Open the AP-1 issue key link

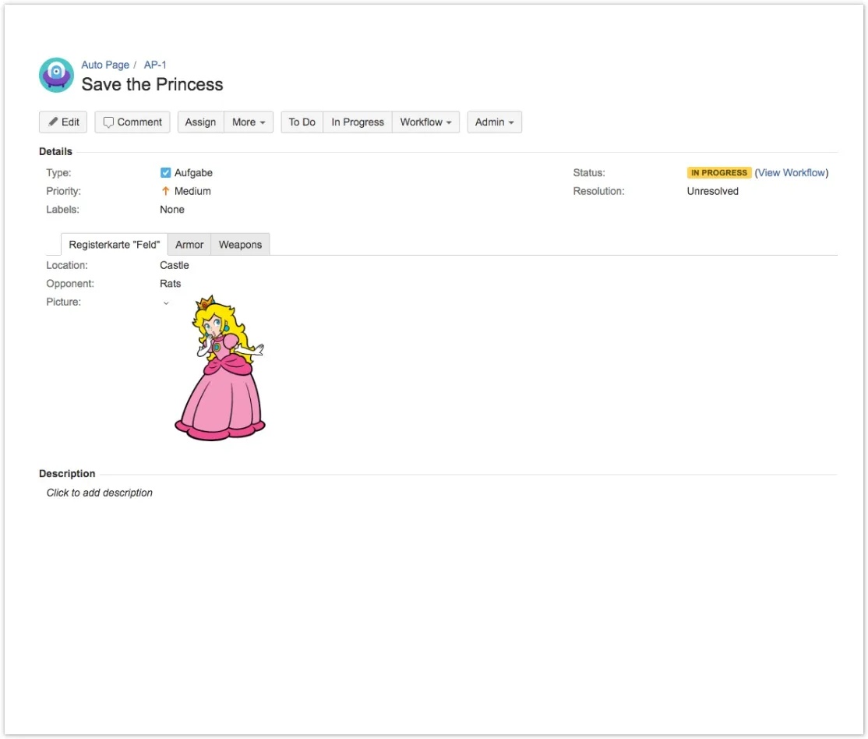pos(155,65)
